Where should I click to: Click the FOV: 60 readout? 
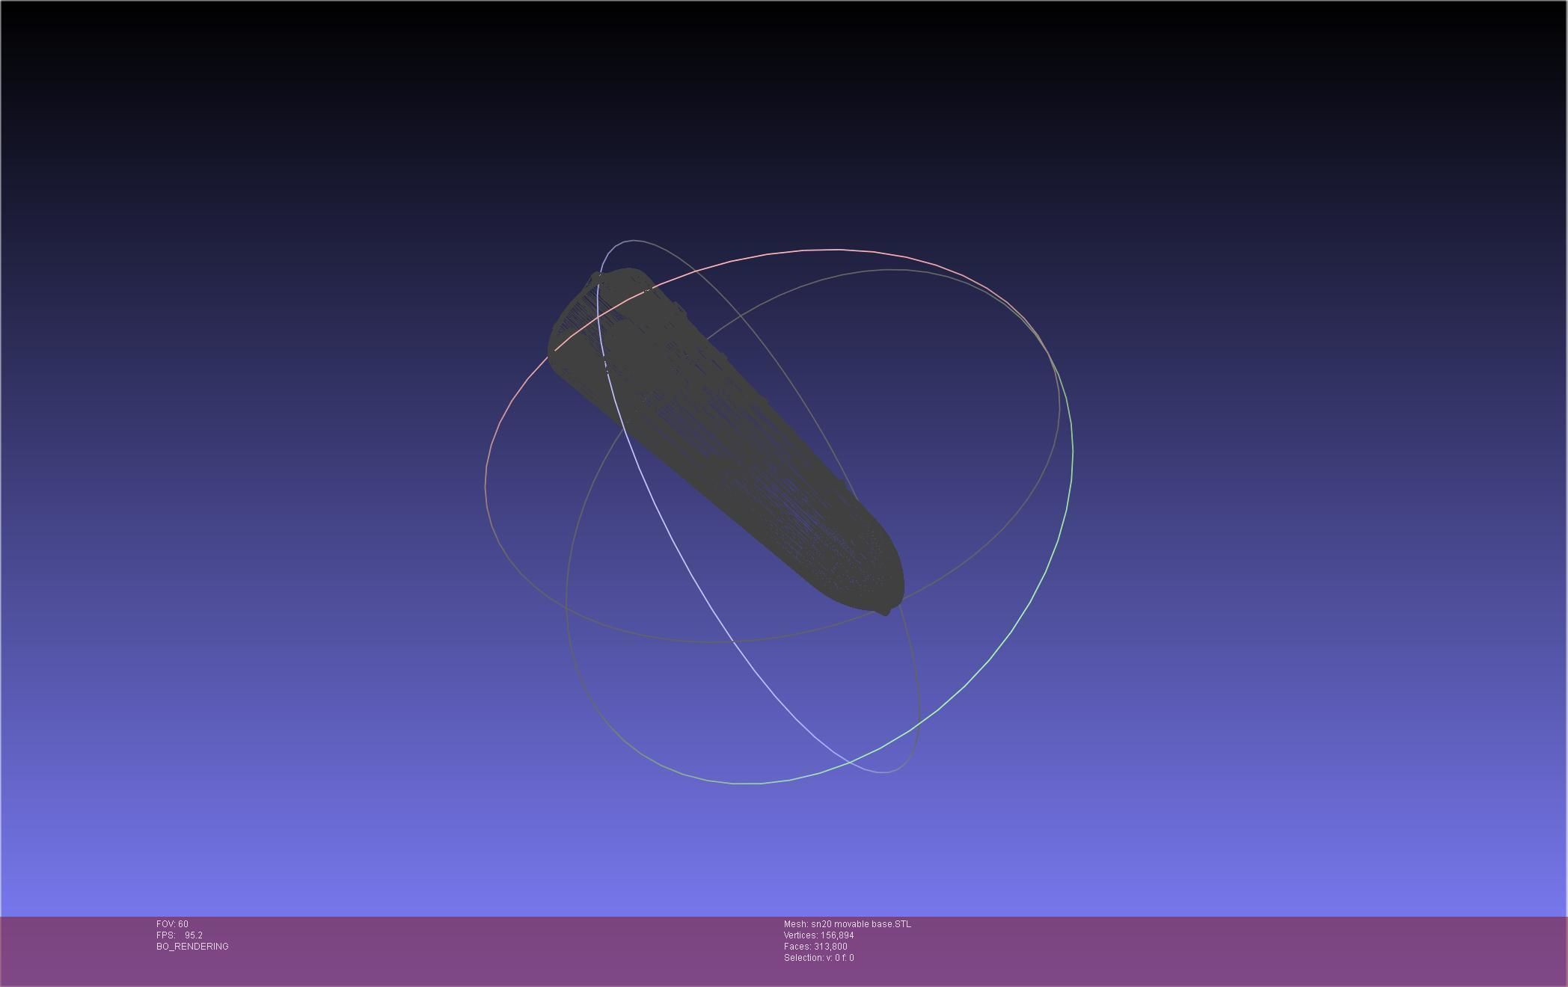(172, 924)
